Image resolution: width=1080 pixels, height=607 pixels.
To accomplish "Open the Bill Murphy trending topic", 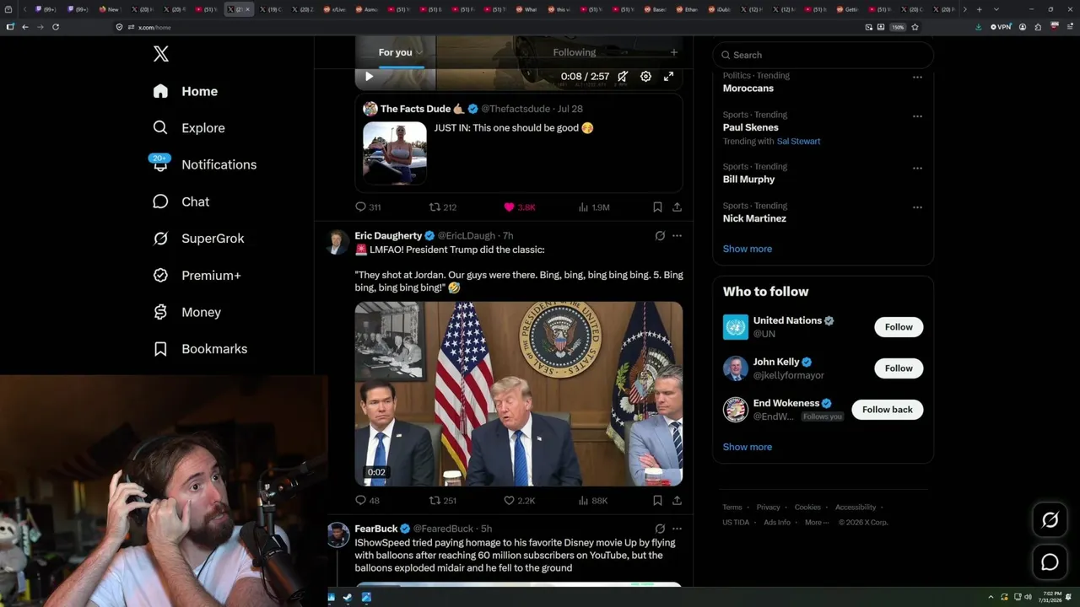I will [748, 180].
